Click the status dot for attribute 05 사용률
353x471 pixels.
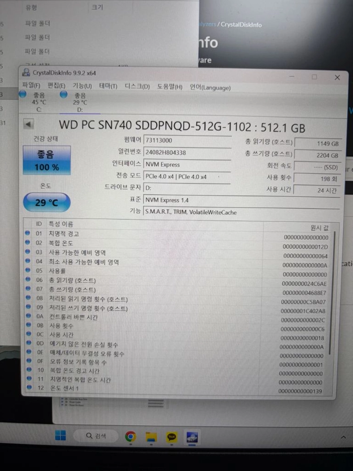tap(28, 270)
